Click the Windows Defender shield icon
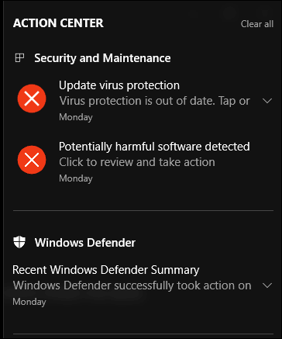Image resolution: width=282 pixels, height=339 pixels. 19,242
